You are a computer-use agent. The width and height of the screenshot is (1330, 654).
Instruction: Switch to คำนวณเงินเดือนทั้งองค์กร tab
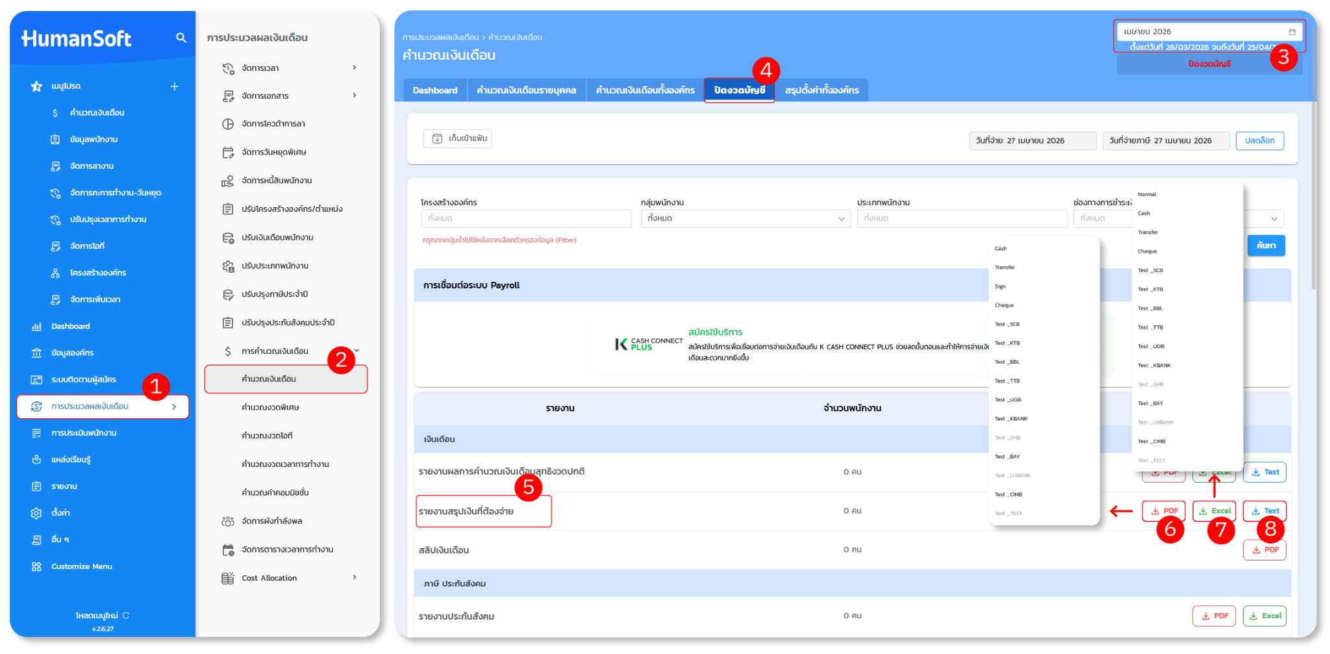[646, 90]
